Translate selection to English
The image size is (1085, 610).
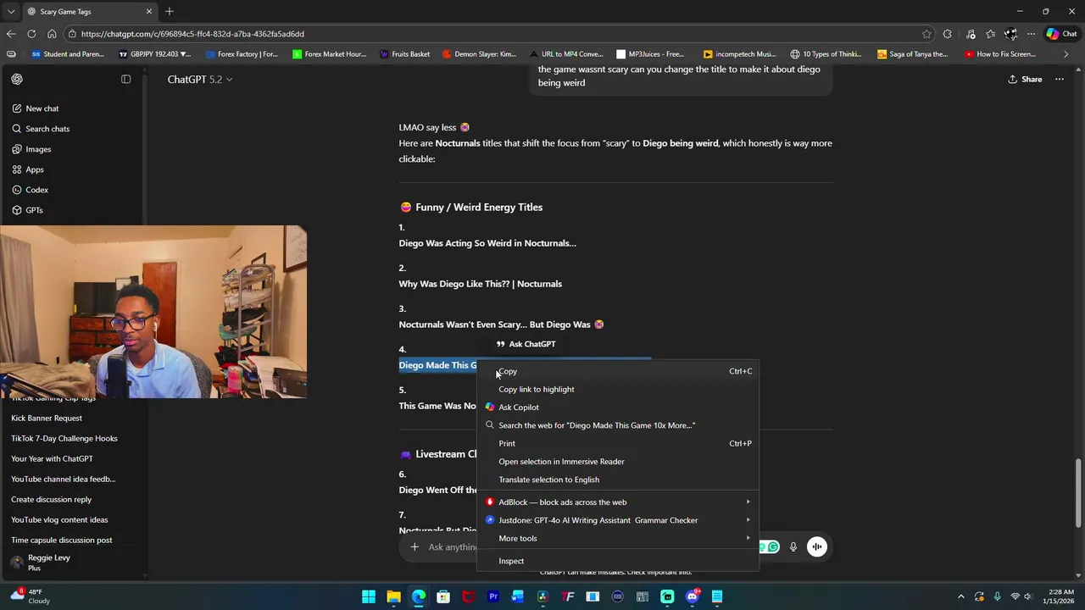click(618, 480)
